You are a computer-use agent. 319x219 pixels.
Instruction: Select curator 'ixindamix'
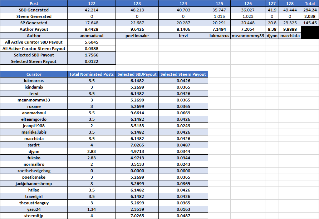[x=34, y=87]
